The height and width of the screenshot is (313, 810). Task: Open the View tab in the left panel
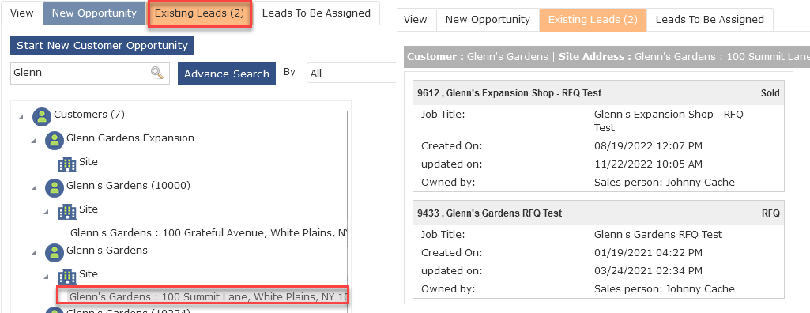21,13
